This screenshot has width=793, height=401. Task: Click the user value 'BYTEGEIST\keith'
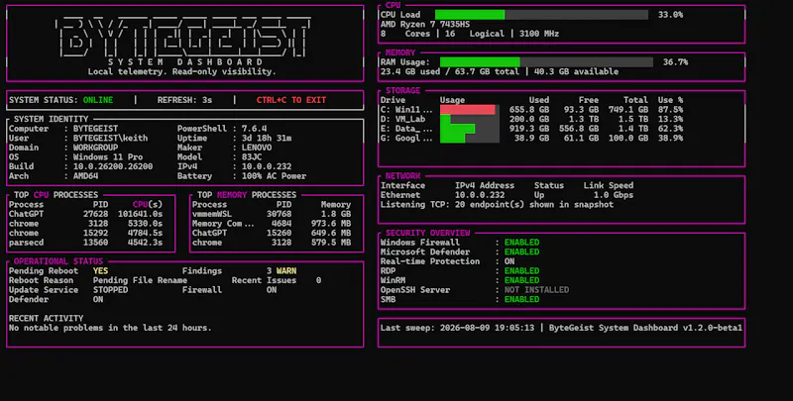[110, 138]
